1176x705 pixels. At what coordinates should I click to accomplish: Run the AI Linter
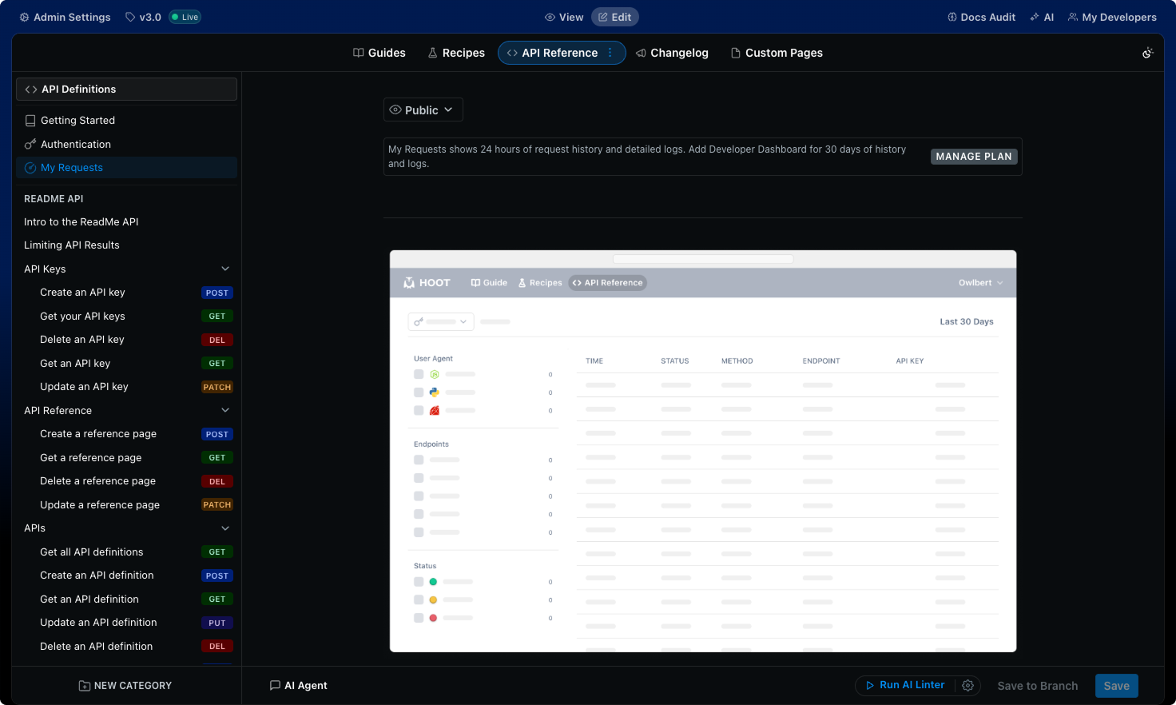point(905,685)
